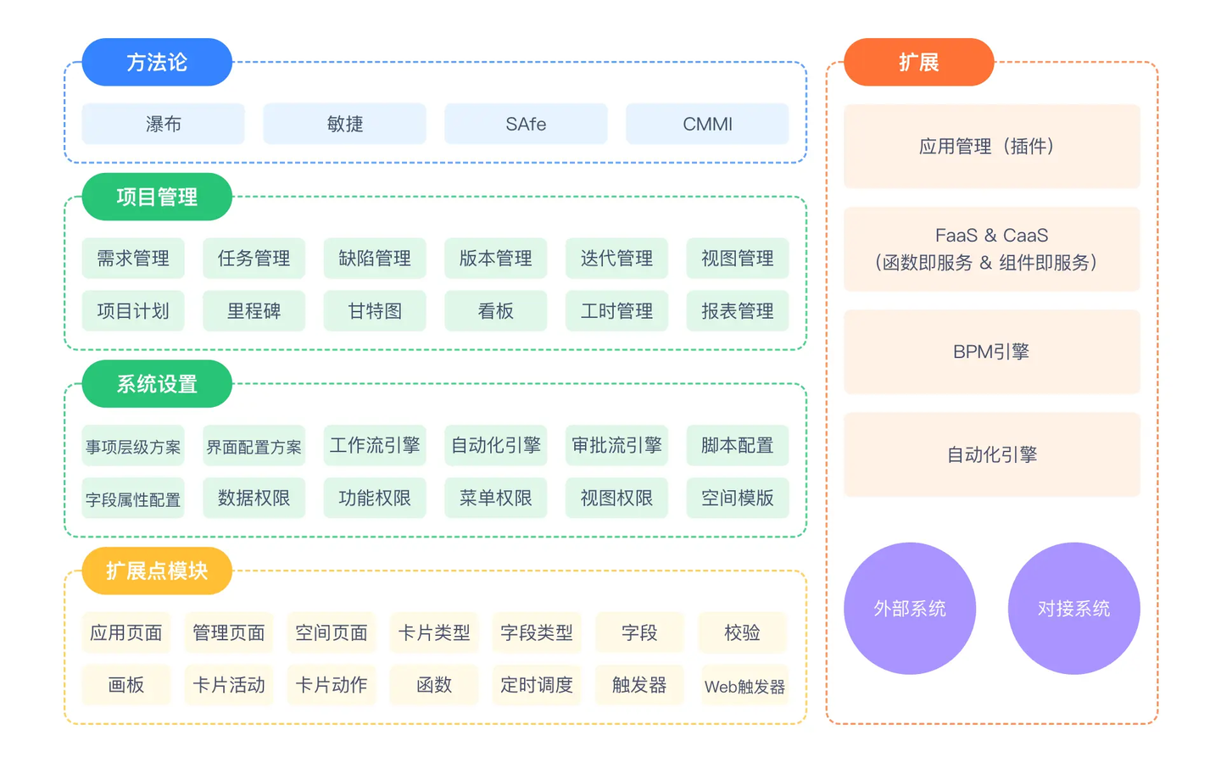This screenshot has width=1221, height=763.
Task: Expand the FaaS & CaaS section
Action: point(991,248)
